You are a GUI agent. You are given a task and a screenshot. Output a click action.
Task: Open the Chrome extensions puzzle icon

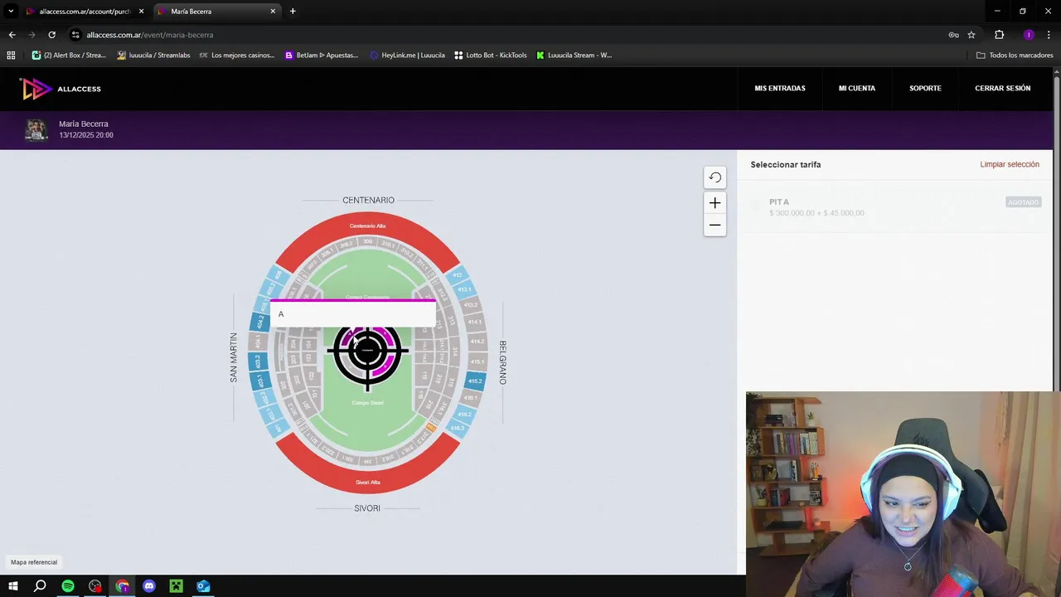(x=999, y=35)
